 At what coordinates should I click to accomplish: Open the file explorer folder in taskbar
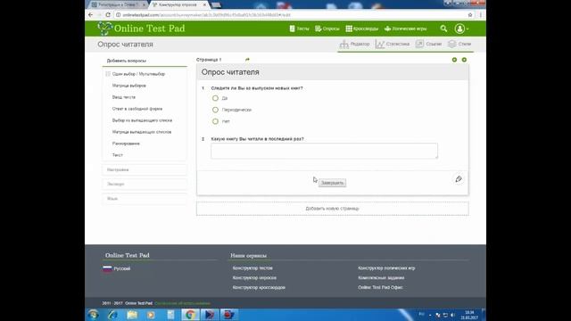click(x=132, y=315)
